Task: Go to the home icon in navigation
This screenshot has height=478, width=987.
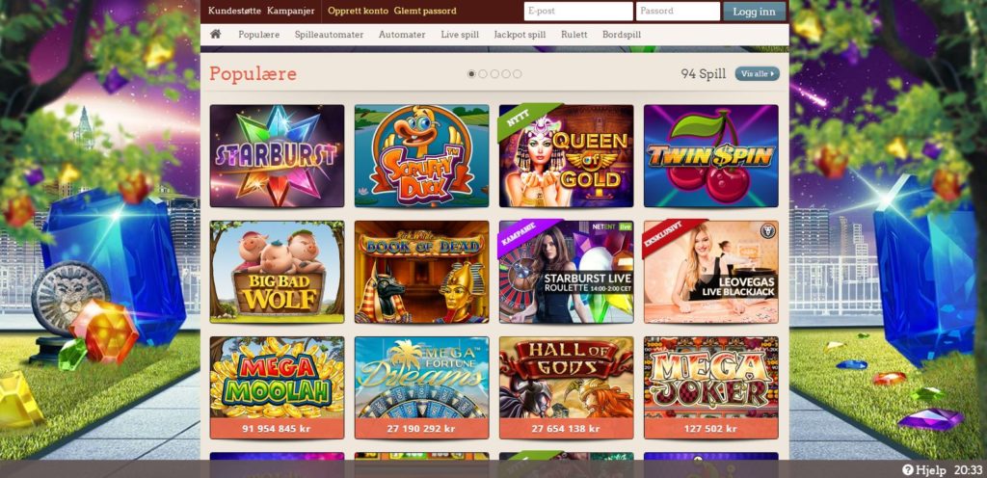Action: [215, 34]
